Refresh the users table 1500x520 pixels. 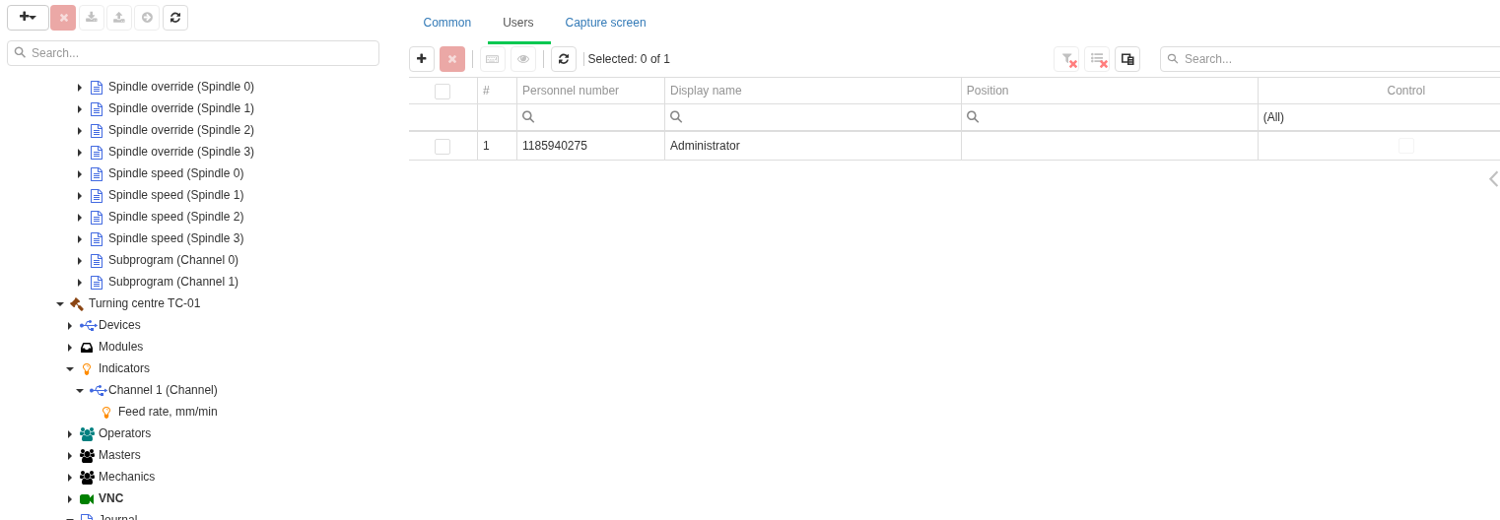[564, 59]
